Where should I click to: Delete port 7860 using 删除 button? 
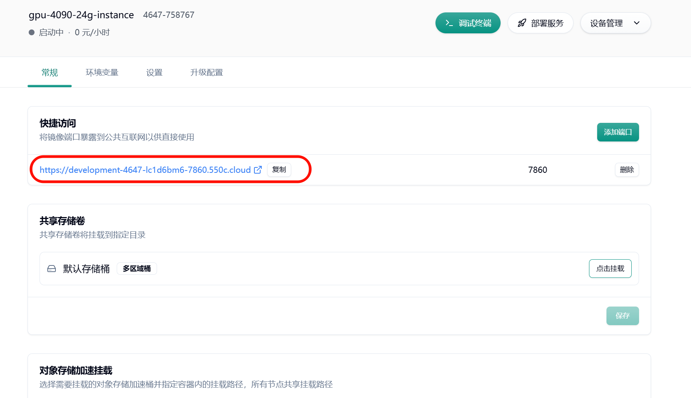tap(627, 170)
